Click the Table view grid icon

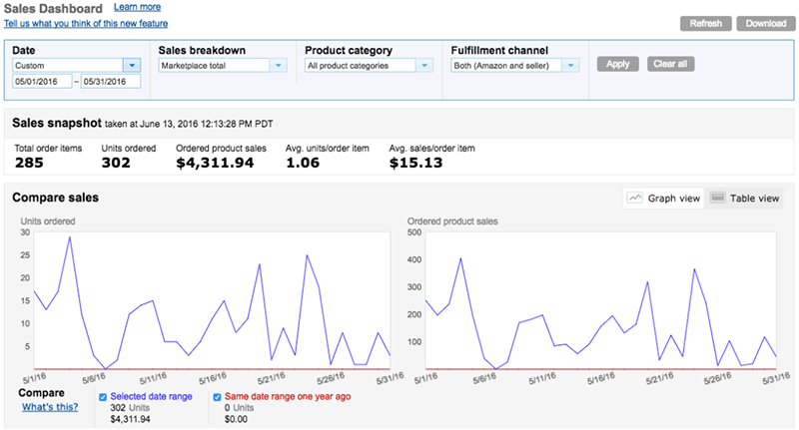click(717, 199)
